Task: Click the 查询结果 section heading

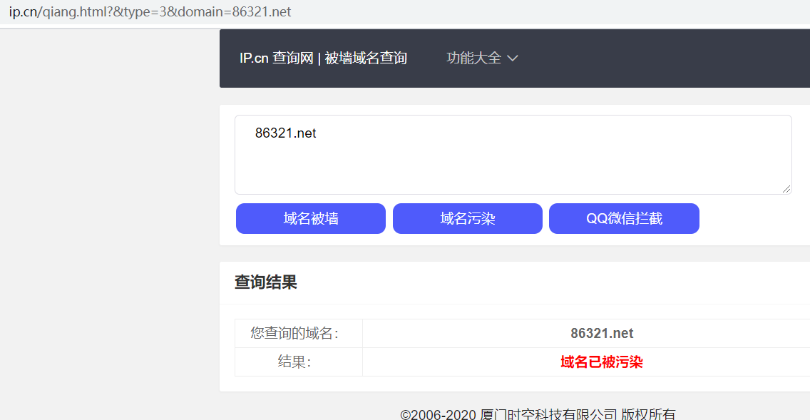Action: click(265, 282)
